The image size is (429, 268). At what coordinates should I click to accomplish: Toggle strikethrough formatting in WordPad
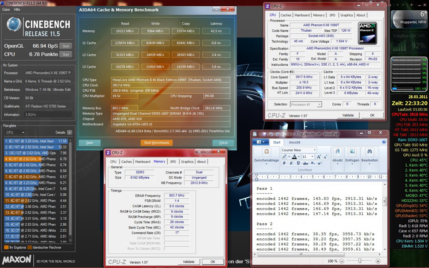point(305,163)
